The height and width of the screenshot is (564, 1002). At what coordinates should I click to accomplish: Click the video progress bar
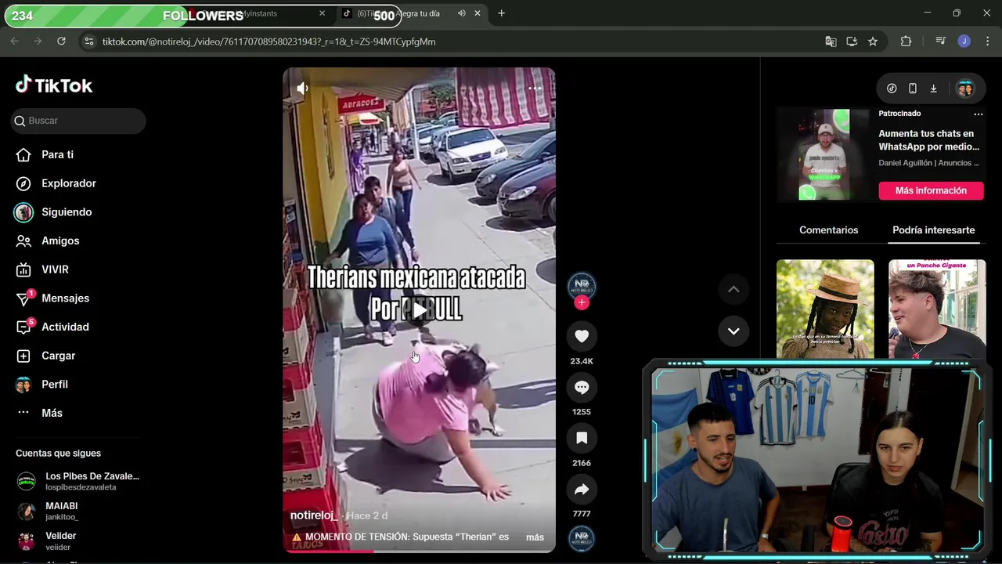pyautogui.click(x=420, y=551)
